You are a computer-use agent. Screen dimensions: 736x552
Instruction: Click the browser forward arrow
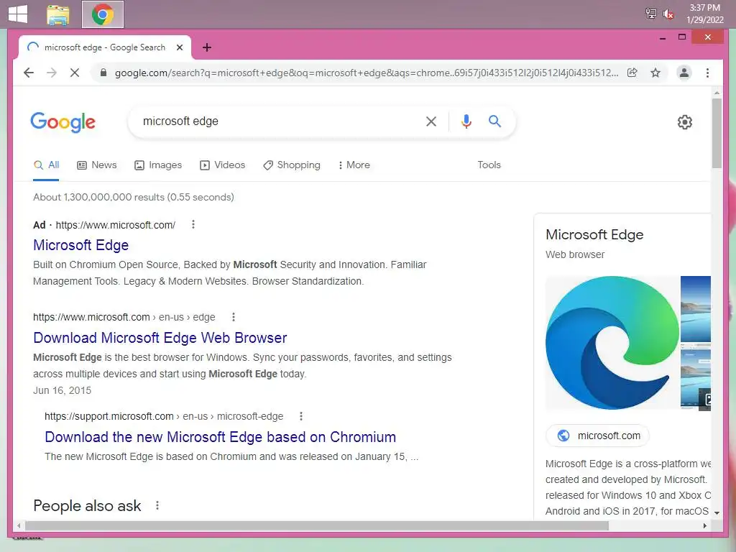point(52,73)
